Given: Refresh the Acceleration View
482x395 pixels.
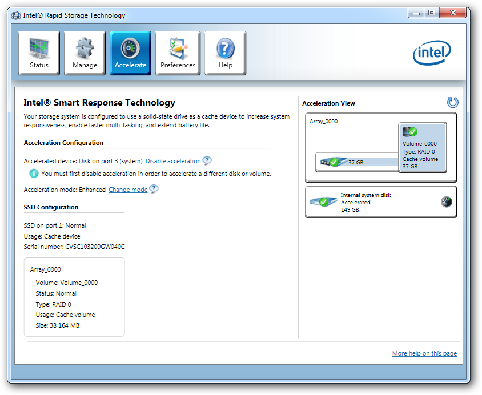Looking at the screenshot, I should coord(452,102).
